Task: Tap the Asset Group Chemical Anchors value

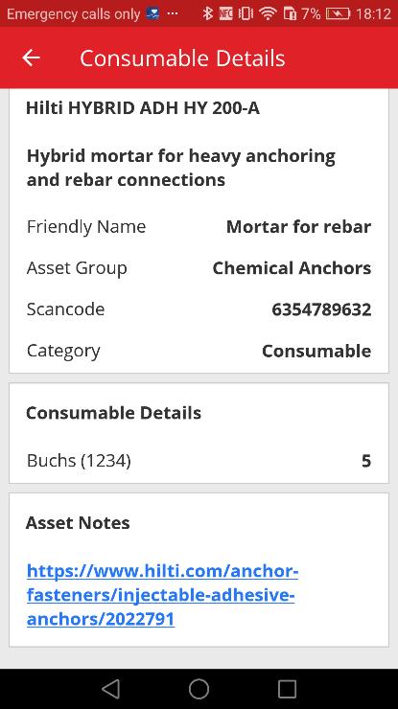Action: click(293, 268)
